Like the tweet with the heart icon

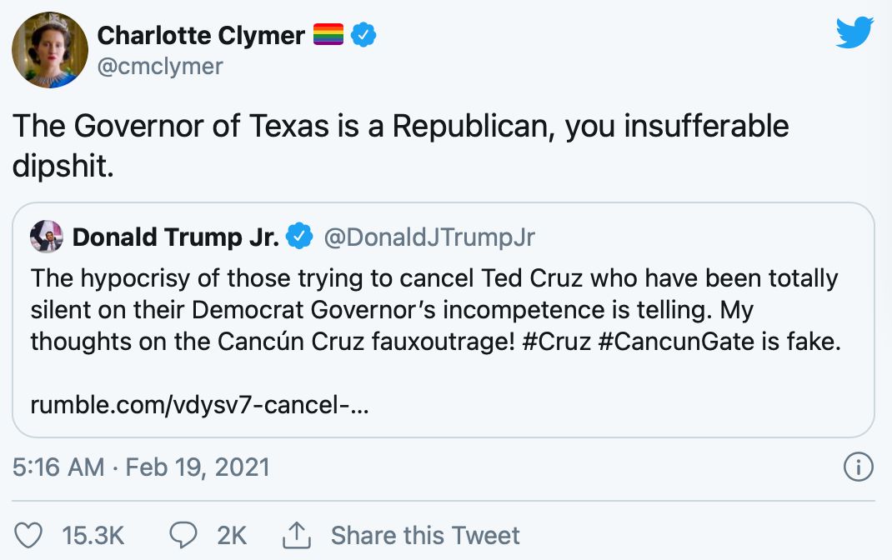30,535
